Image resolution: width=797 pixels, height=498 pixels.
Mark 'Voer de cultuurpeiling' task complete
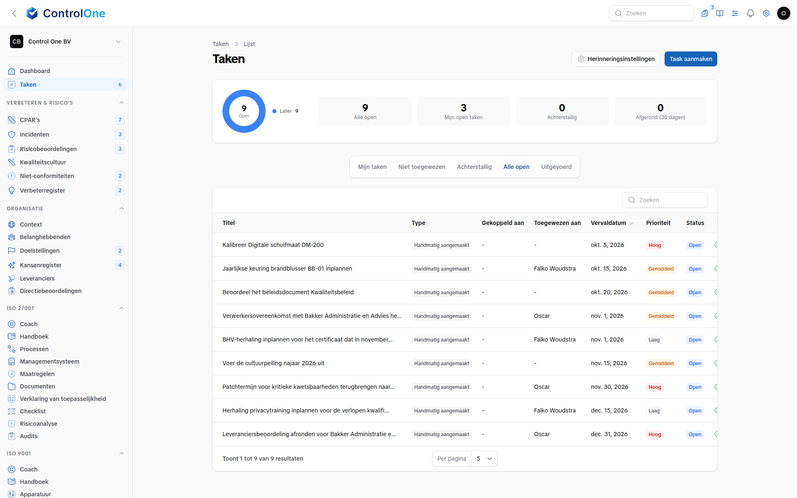716,364
